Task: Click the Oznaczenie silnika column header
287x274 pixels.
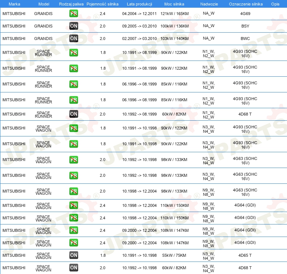Action: click(246, 4)
